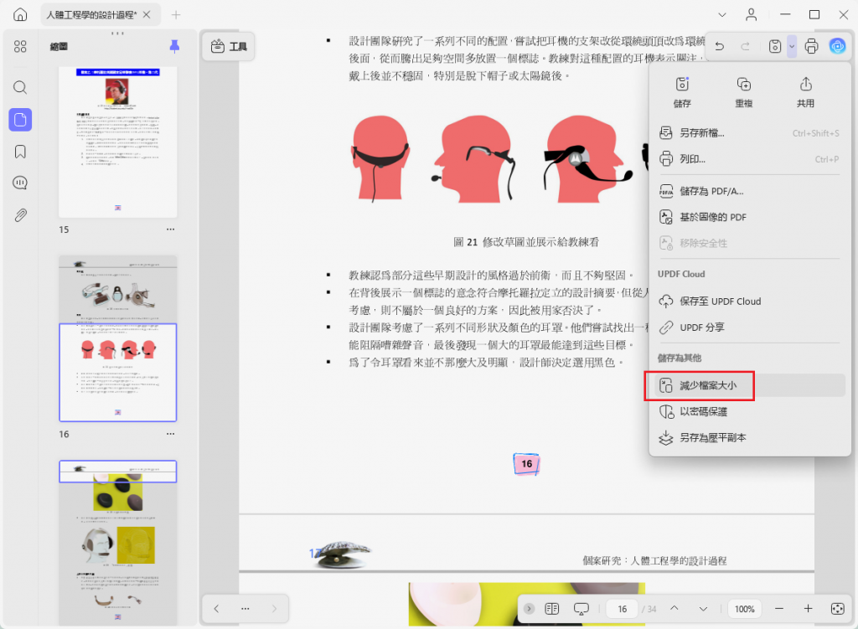
Task: Expand the collapsed bottom toolbar chevron
Action: [529, 609]
